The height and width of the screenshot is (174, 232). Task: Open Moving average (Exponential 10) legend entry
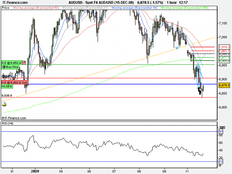(x=134, y=8)
